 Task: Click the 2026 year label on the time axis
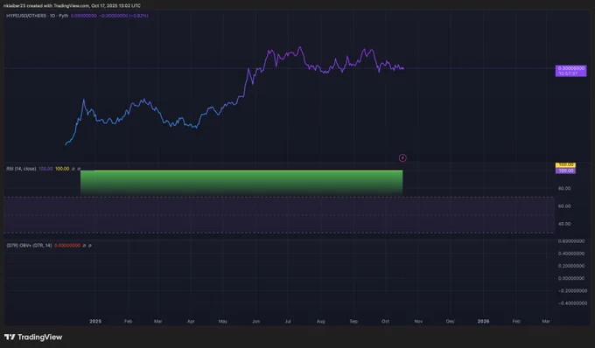(x=483, y=322)
